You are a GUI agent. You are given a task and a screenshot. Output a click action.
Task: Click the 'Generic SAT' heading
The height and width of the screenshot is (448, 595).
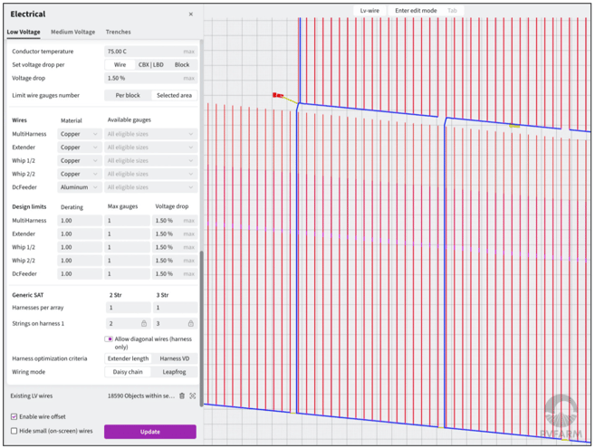point(28,295)
